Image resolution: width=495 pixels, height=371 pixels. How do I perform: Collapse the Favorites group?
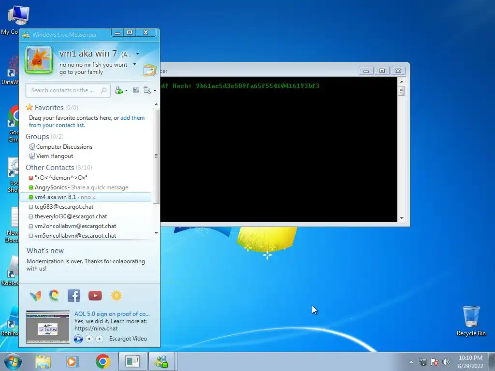tap(49, 108)
